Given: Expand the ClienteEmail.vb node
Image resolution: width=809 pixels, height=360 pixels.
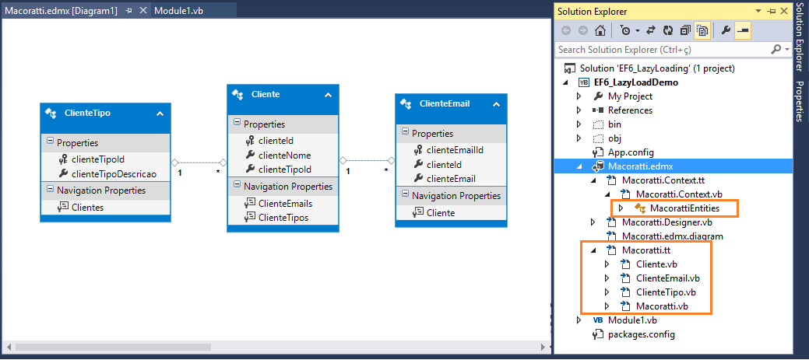Looking at the screenshot, I should point(607,278).
